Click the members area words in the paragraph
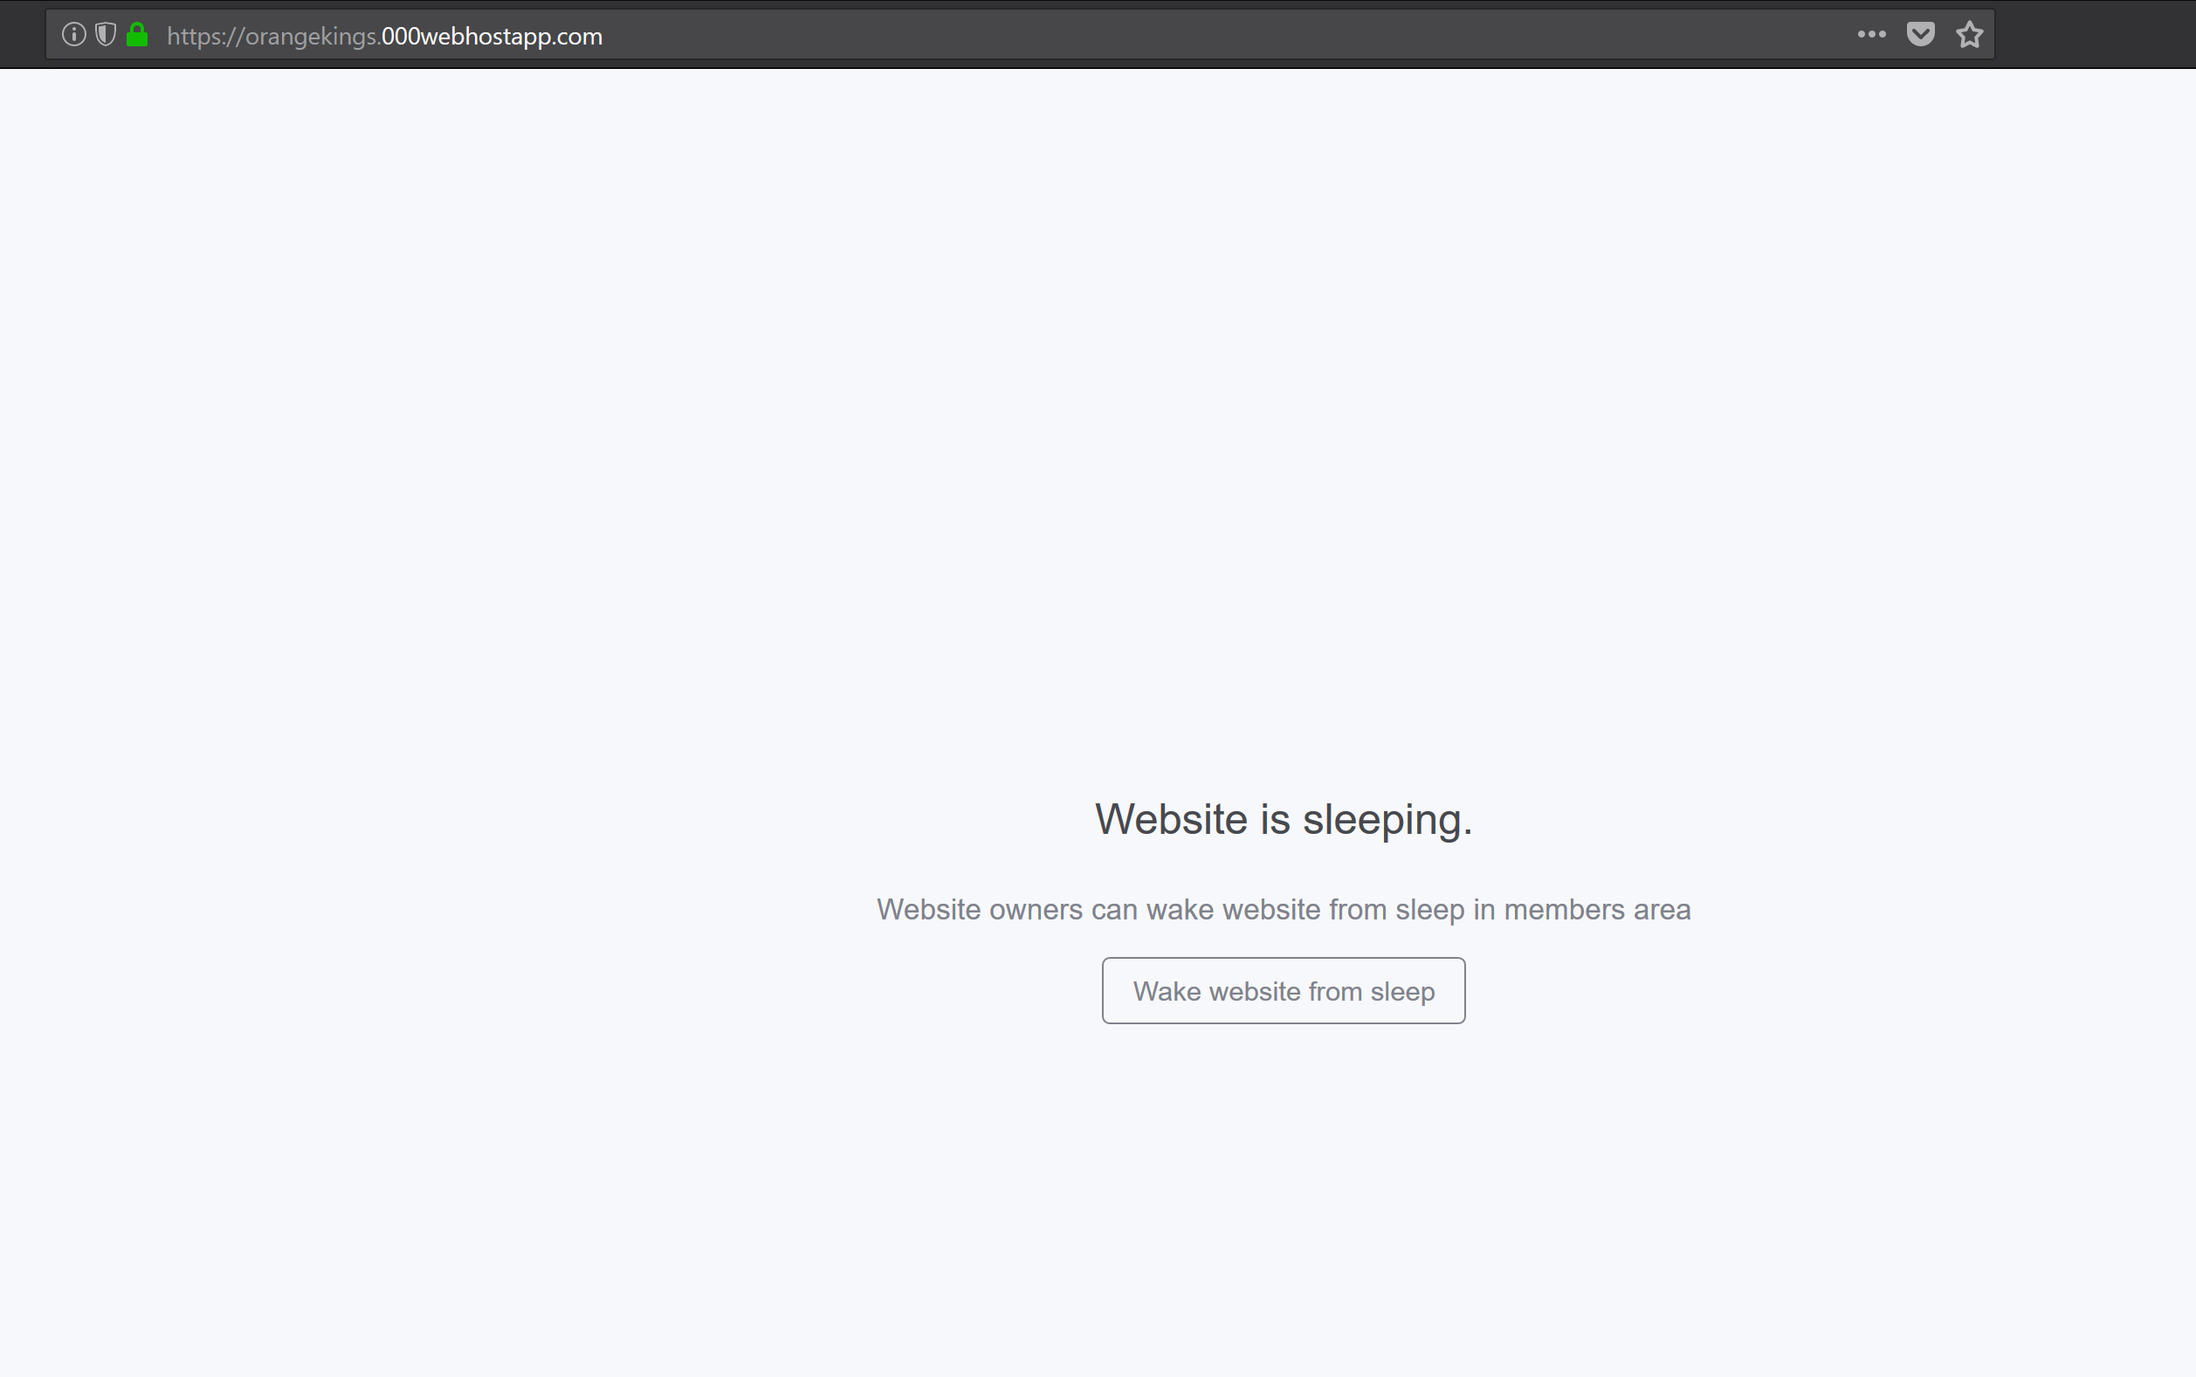This screenshot has width=2196, height=1377. [1597, 909]
